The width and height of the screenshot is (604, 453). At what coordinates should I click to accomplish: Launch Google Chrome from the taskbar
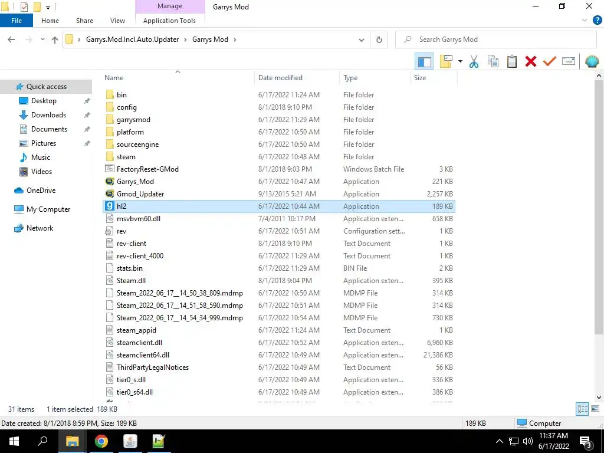[101, 441]
